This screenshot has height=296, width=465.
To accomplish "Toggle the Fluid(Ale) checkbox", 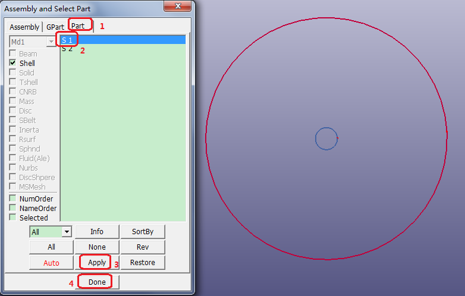I will 12,158.
